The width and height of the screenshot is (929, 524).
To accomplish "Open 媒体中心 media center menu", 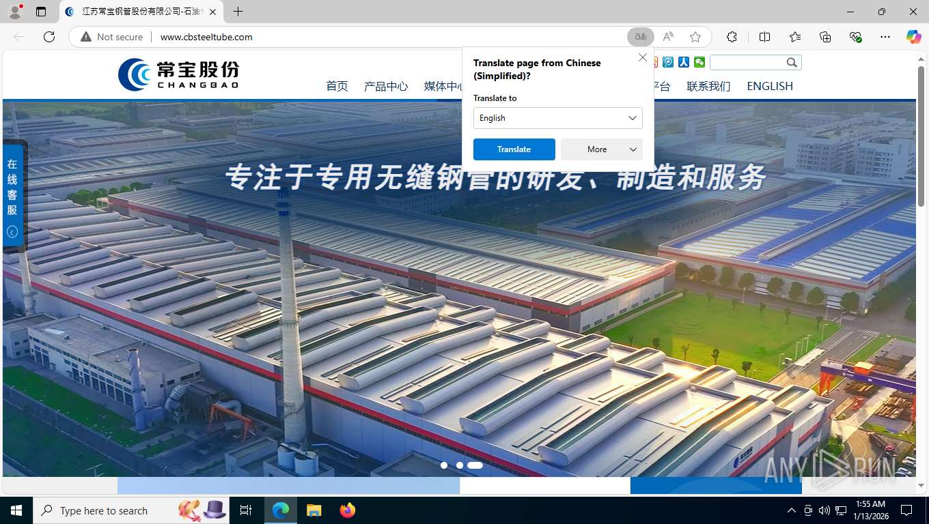I will (443, 86).
